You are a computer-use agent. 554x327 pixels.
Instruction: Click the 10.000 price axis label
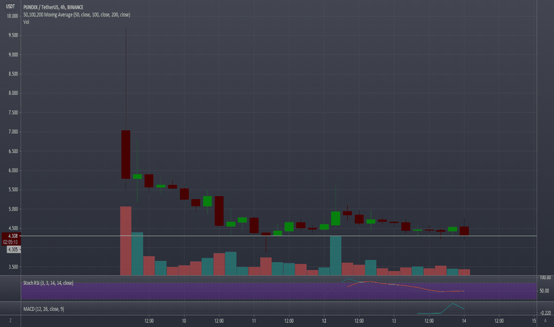(x=12, y=16)
